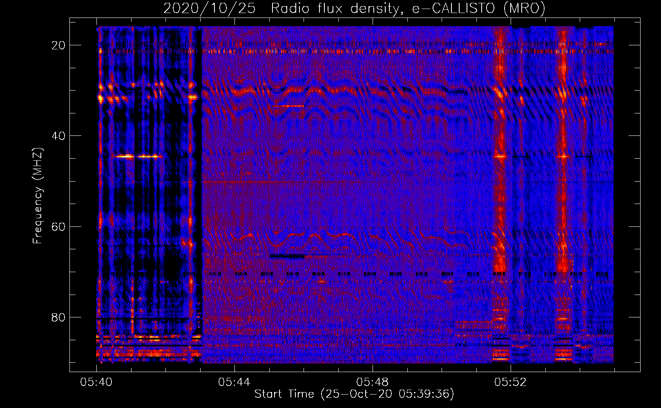Click the plot title '2020/10/25 Radio flux density'
This screenshot has width=661, height=408.
354,8
